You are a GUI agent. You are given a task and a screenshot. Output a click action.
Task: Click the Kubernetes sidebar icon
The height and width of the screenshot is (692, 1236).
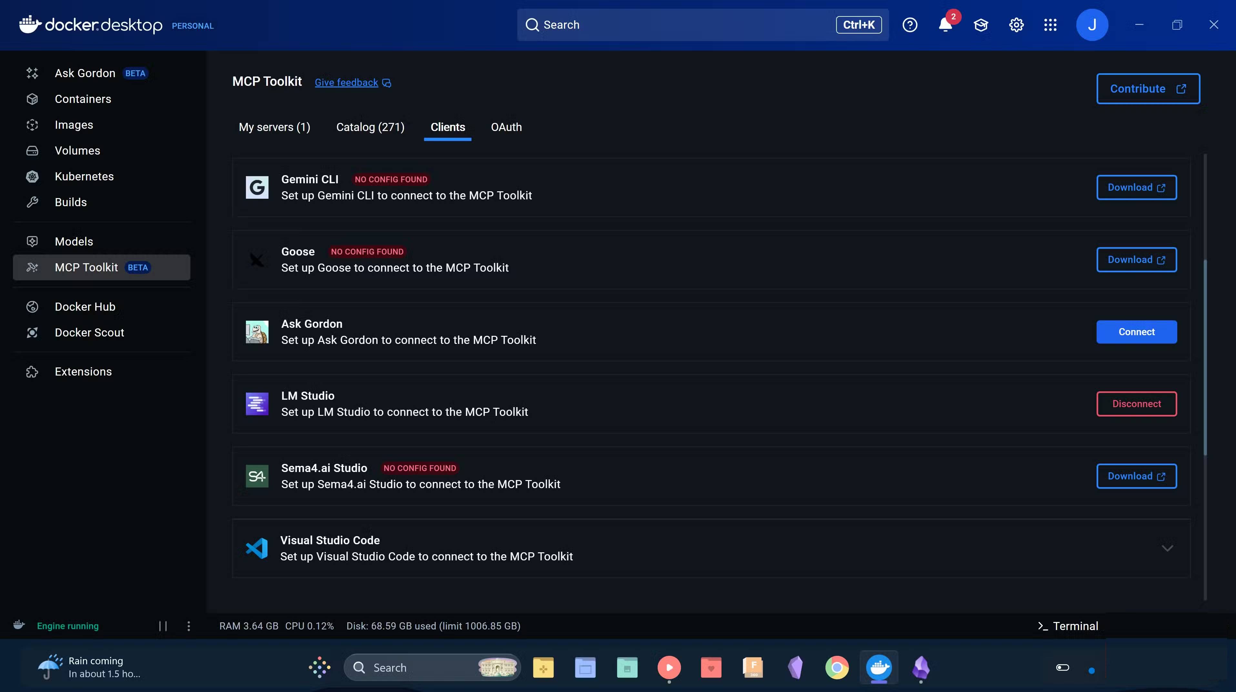click(32, 176)
